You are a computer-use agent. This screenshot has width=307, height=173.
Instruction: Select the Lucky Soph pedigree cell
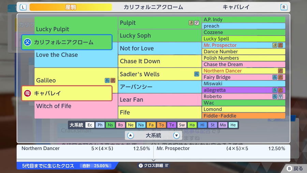coord(160,36)
